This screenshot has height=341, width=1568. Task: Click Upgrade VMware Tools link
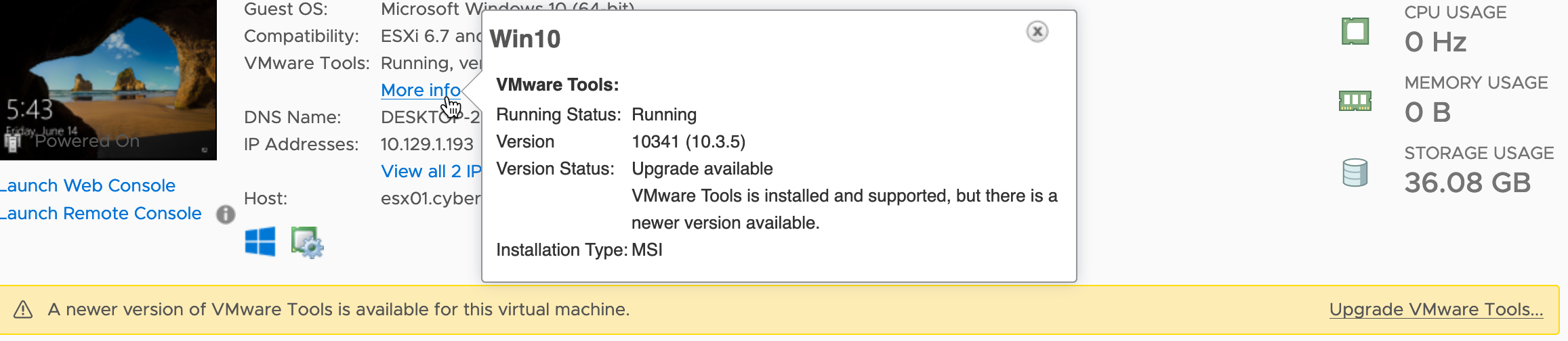pyautogui.click(x=1436, y=309)
